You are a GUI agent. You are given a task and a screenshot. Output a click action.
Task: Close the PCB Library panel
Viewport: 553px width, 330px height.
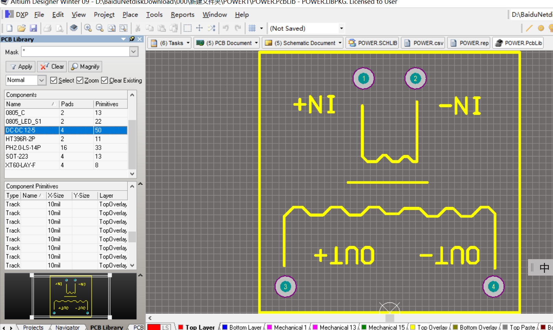pyautogui.click(x=140, y=39)
